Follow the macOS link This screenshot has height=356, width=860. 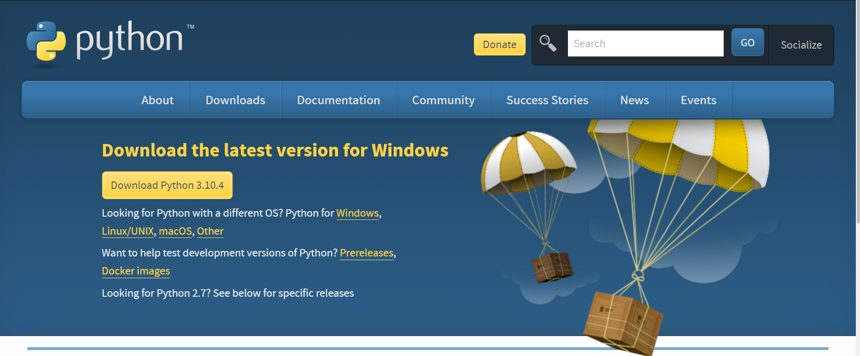pos(175,231)
